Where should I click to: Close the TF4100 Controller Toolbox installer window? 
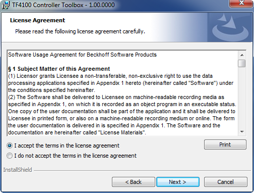pyautogui.click(x=241, y=3)
